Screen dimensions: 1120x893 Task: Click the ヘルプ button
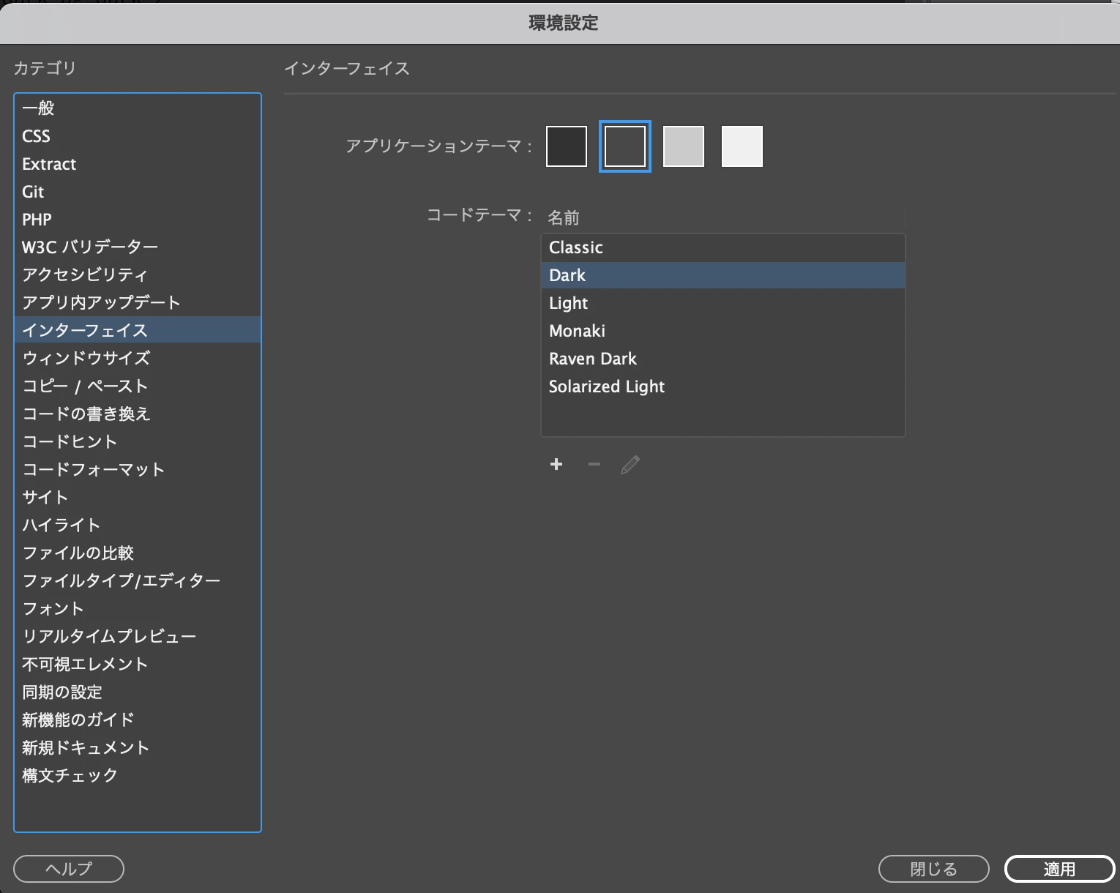click(69, 869)
